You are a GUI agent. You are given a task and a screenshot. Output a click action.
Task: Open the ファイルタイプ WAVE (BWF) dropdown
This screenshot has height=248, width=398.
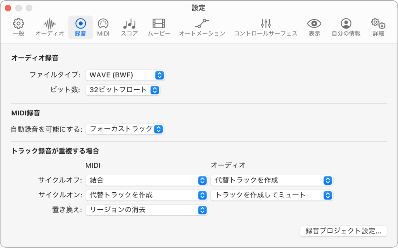(x=125, y=75)
